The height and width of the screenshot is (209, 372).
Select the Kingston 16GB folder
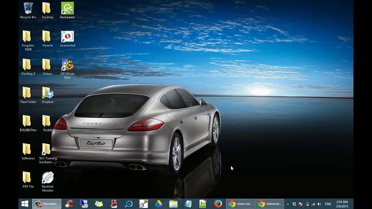(28, 41)
